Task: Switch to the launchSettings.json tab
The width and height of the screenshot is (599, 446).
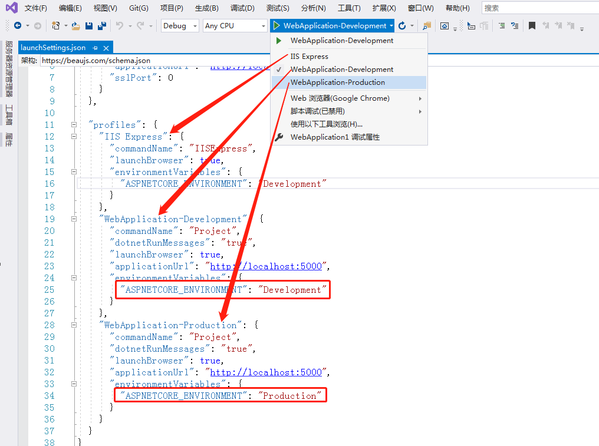Action: tap(53, 48)
